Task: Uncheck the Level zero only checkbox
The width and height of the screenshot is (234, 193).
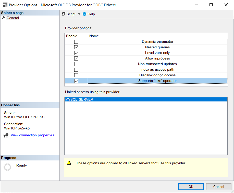Action: (76, 53)
